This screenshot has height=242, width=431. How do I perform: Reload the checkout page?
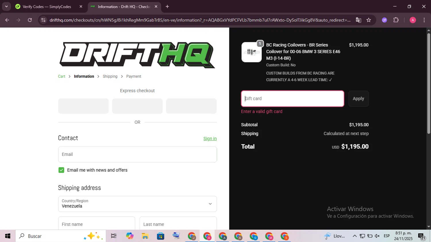tap(30, 20)
